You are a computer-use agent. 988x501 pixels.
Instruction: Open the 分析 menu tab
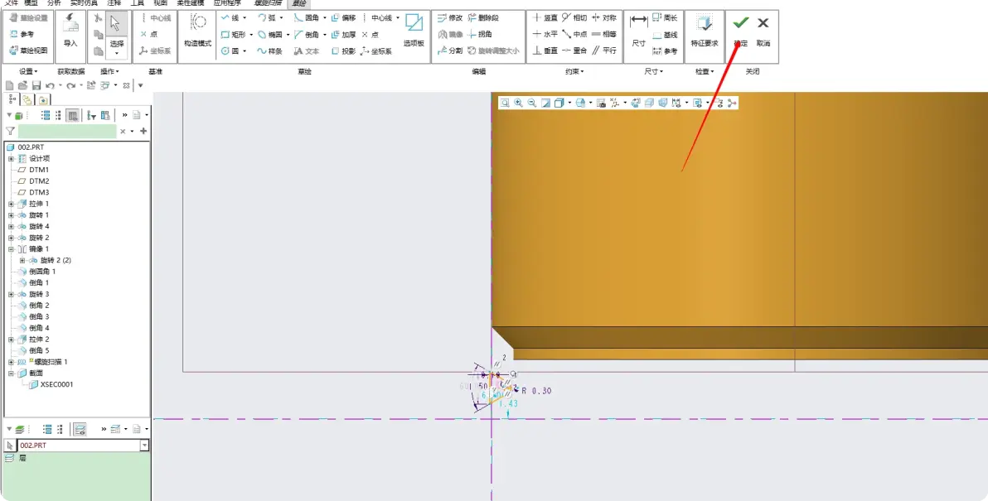pyautogui.click(x=54, y=3)
